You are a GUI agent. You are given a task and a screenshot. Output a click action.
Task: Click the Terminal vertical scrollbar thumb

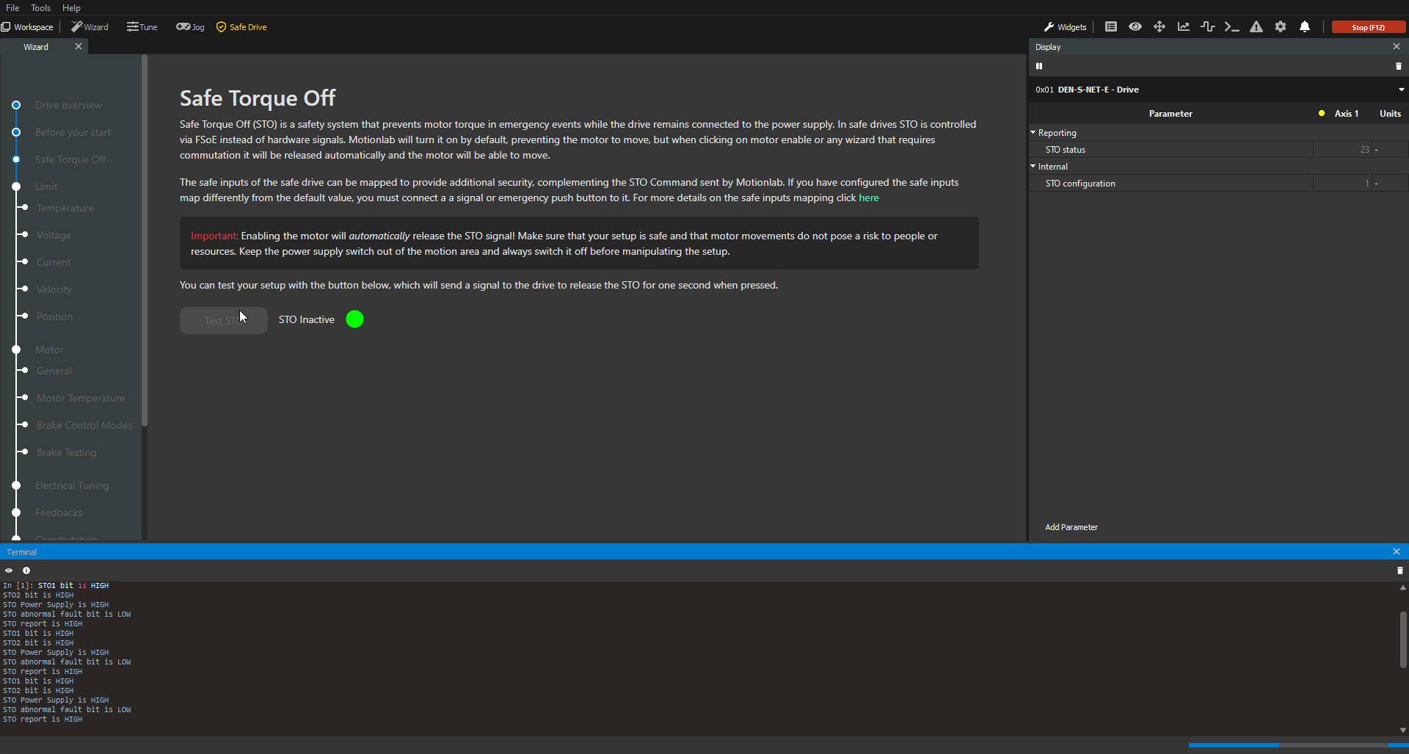click(x=1402, y=639)
